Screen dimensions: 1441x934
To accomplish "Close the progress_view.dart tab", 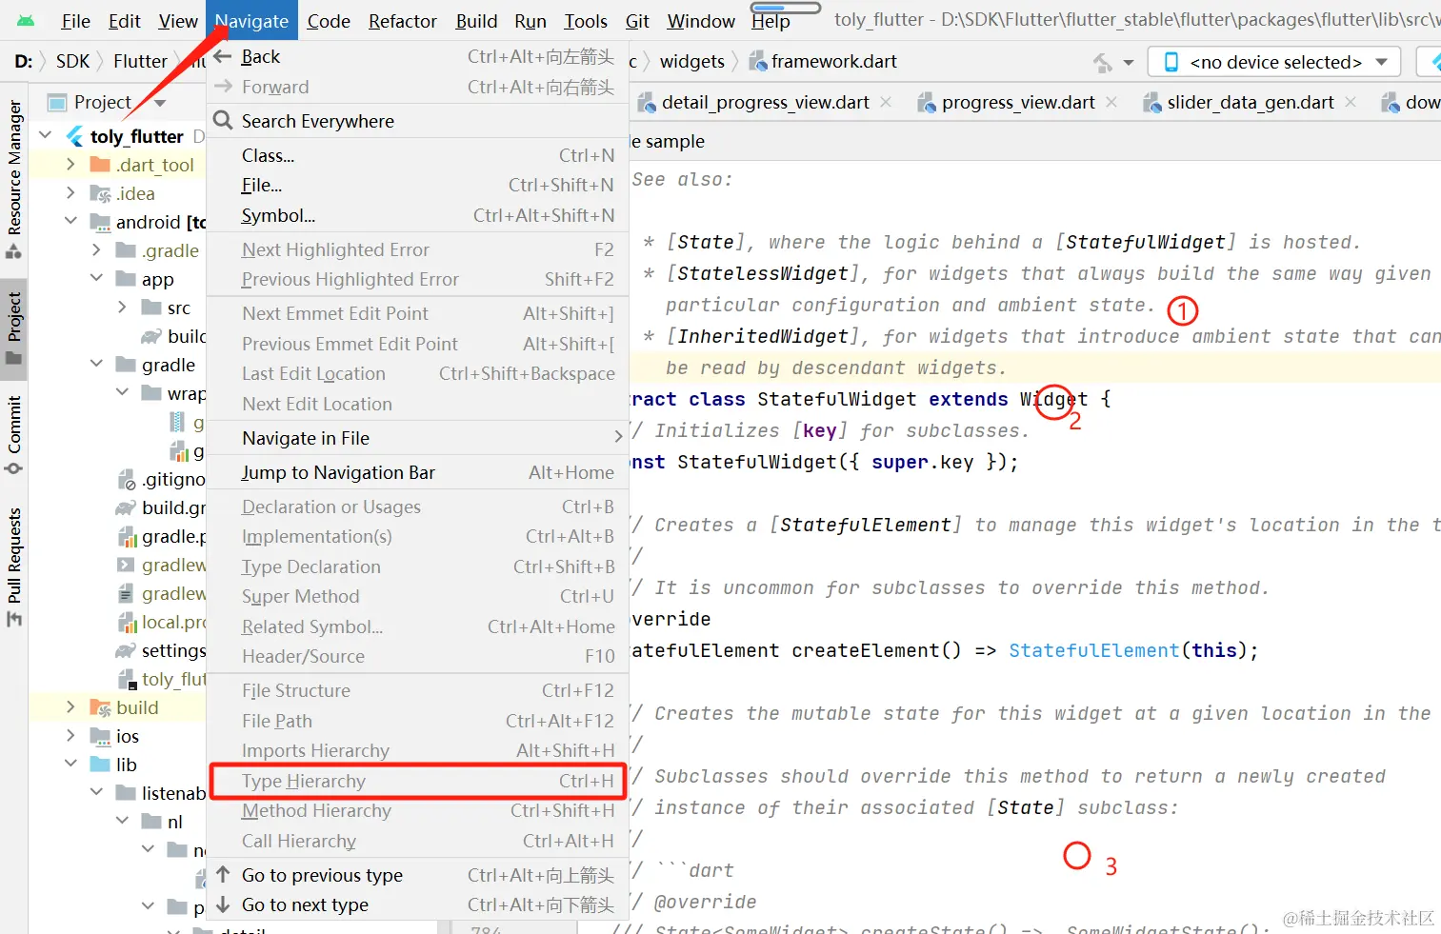I will coord(1111,102).
